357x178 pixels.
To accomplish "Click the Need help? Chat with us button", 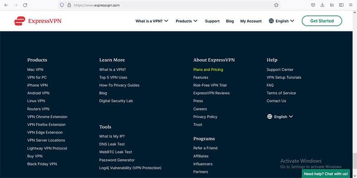I will coord(326,173).
